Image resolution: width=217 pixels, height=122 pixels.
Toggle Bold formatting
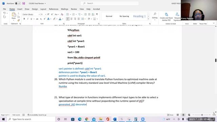click(x=24, y=19)
